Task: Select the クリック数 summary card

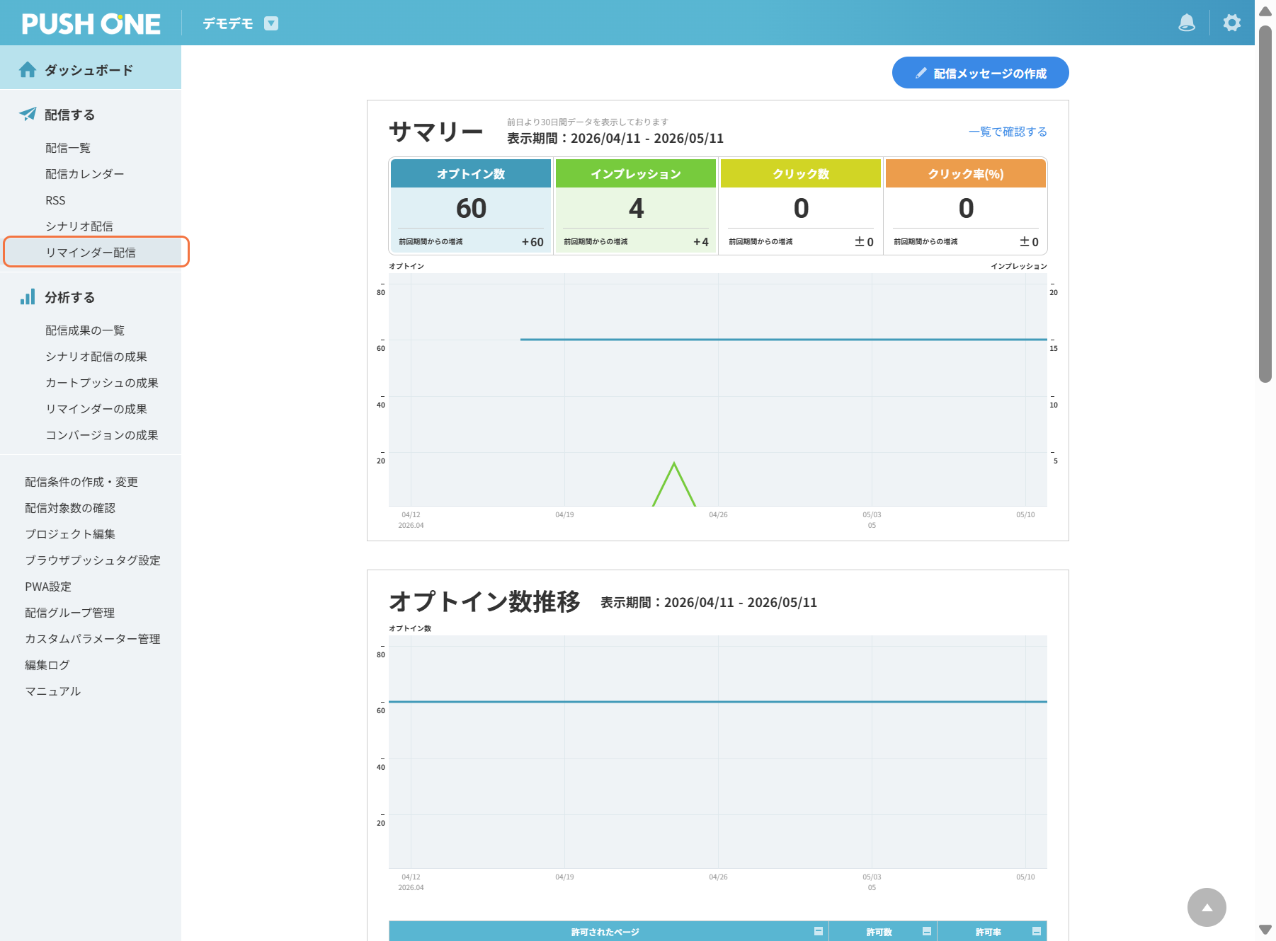Action: [x=801, y=206]
